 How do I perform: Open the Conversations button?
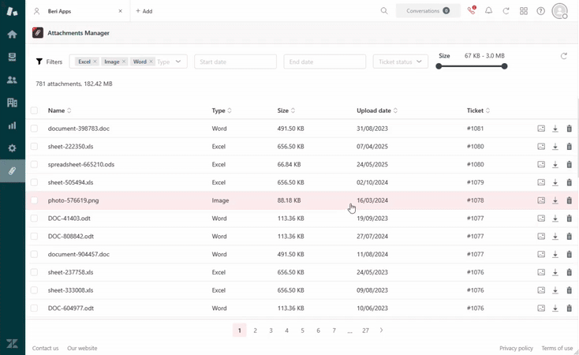click(x=428, y=11)
